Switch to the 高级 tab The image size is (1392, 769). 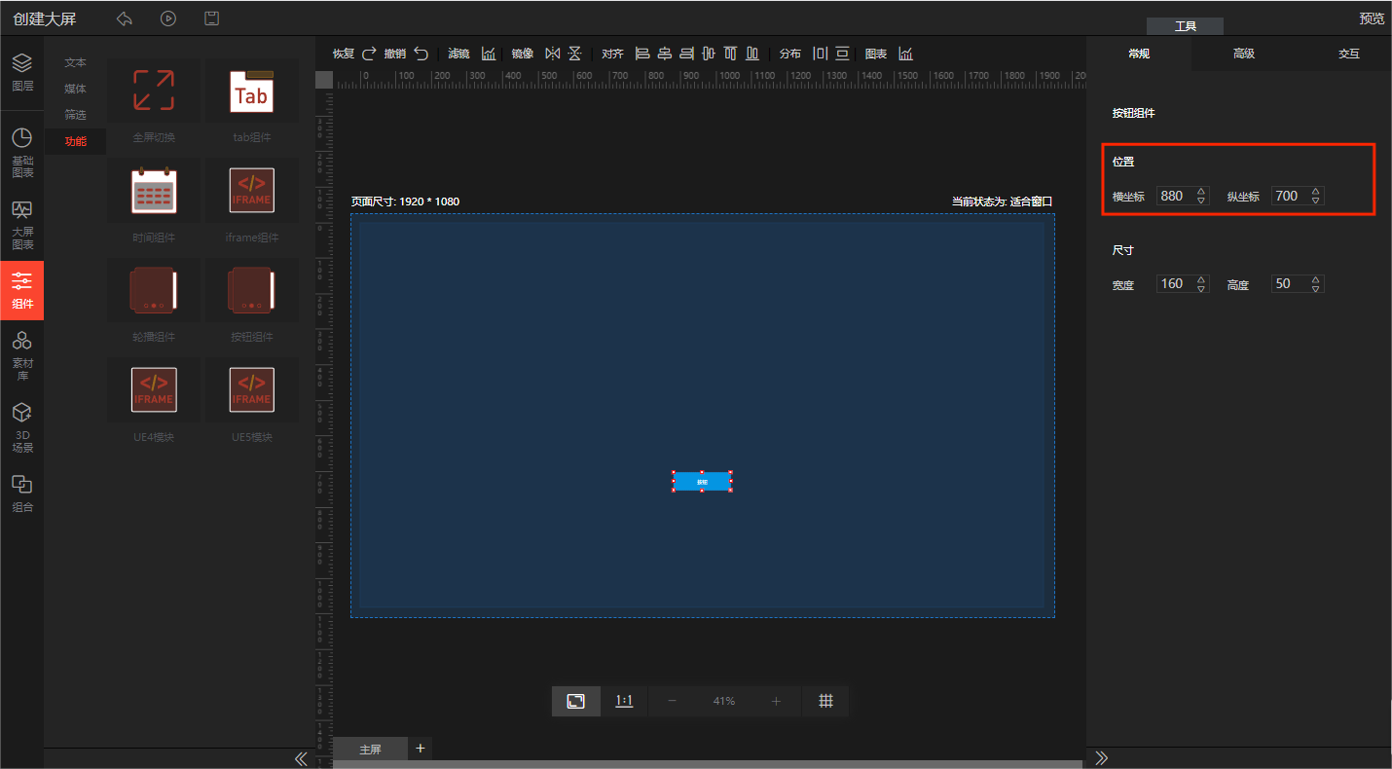1243,54
